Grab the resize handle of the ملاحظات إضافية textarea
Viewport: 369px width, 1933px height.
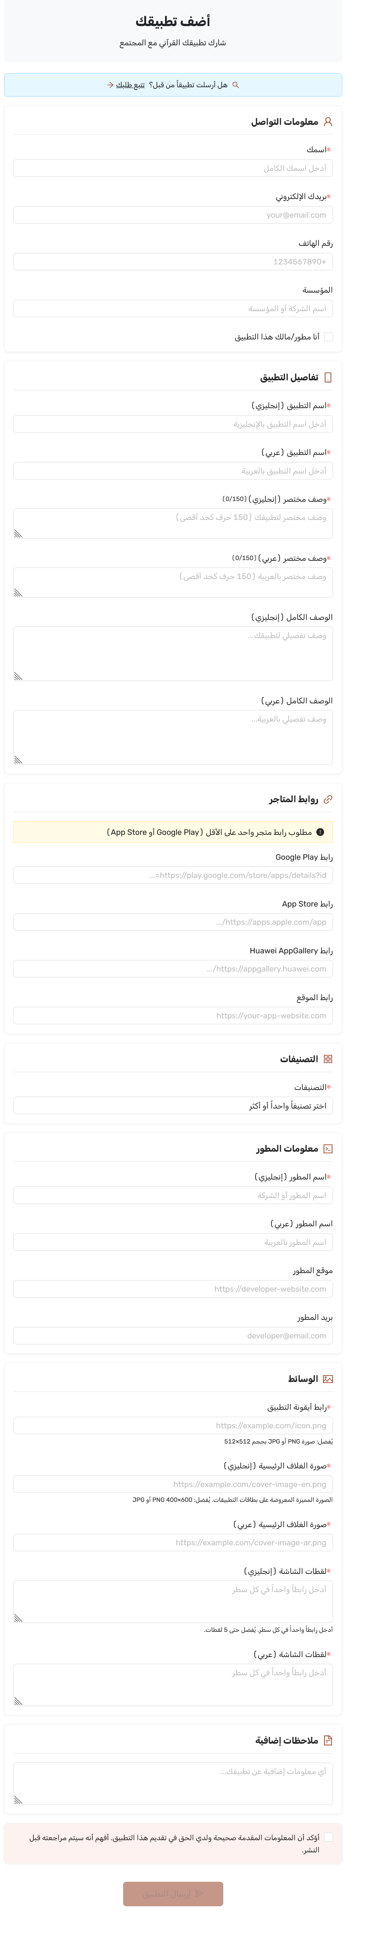point(19,1799)
